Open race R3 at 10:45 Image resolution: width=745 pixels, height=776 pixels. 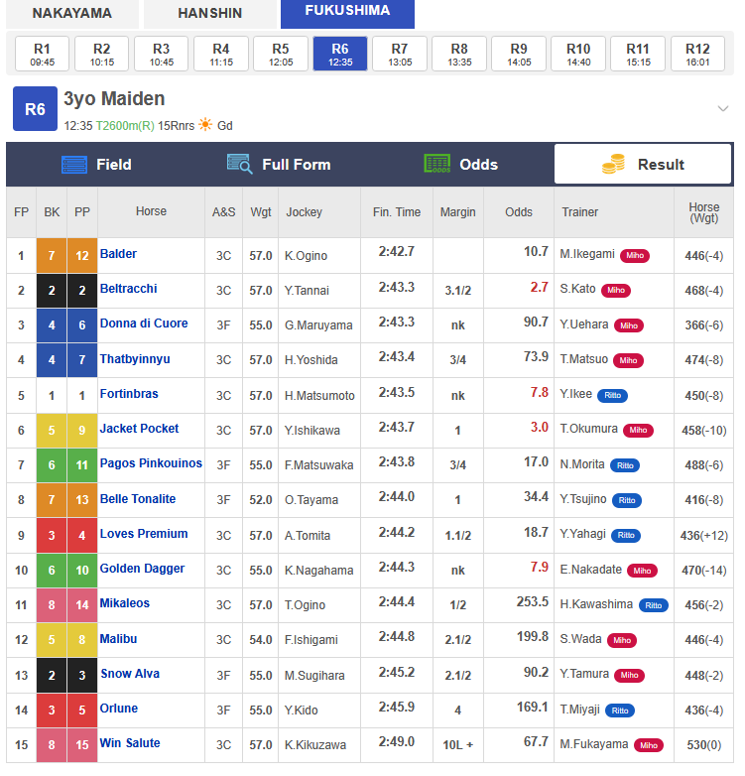click(x=162, y=54)
